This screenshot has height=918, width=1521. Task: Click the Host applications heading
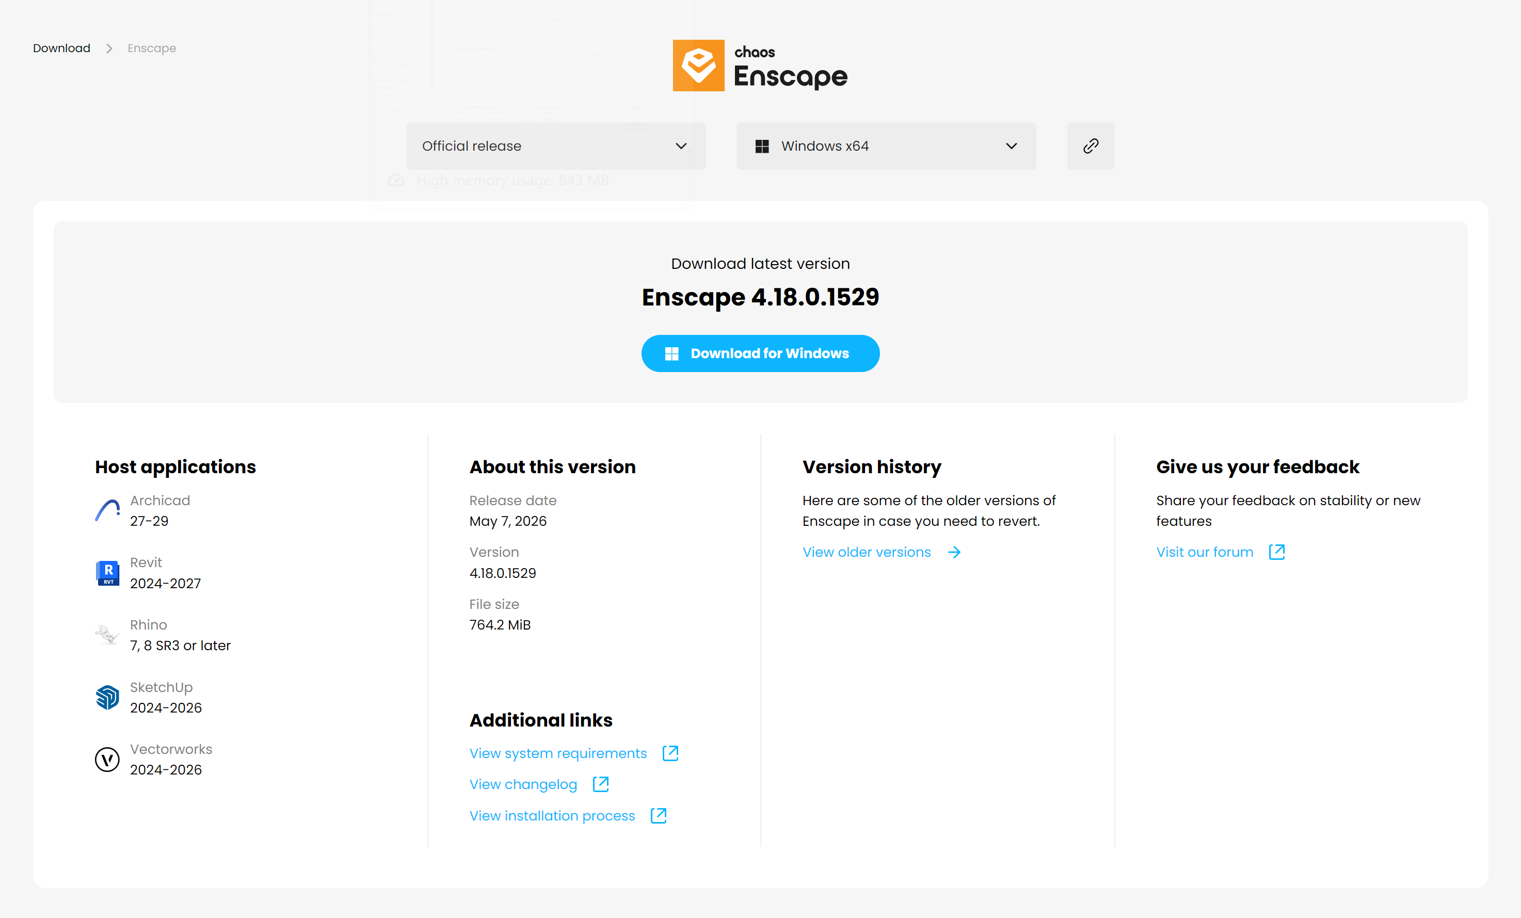click(x=175, y=466)
